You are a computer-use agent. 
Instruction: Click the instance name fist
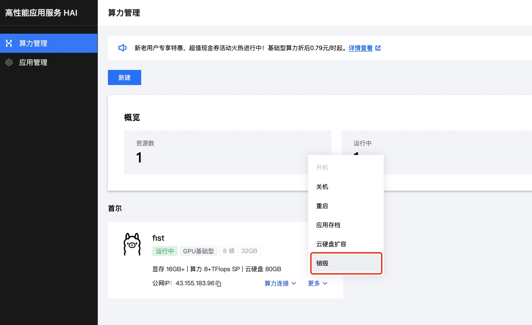point(158,238)
